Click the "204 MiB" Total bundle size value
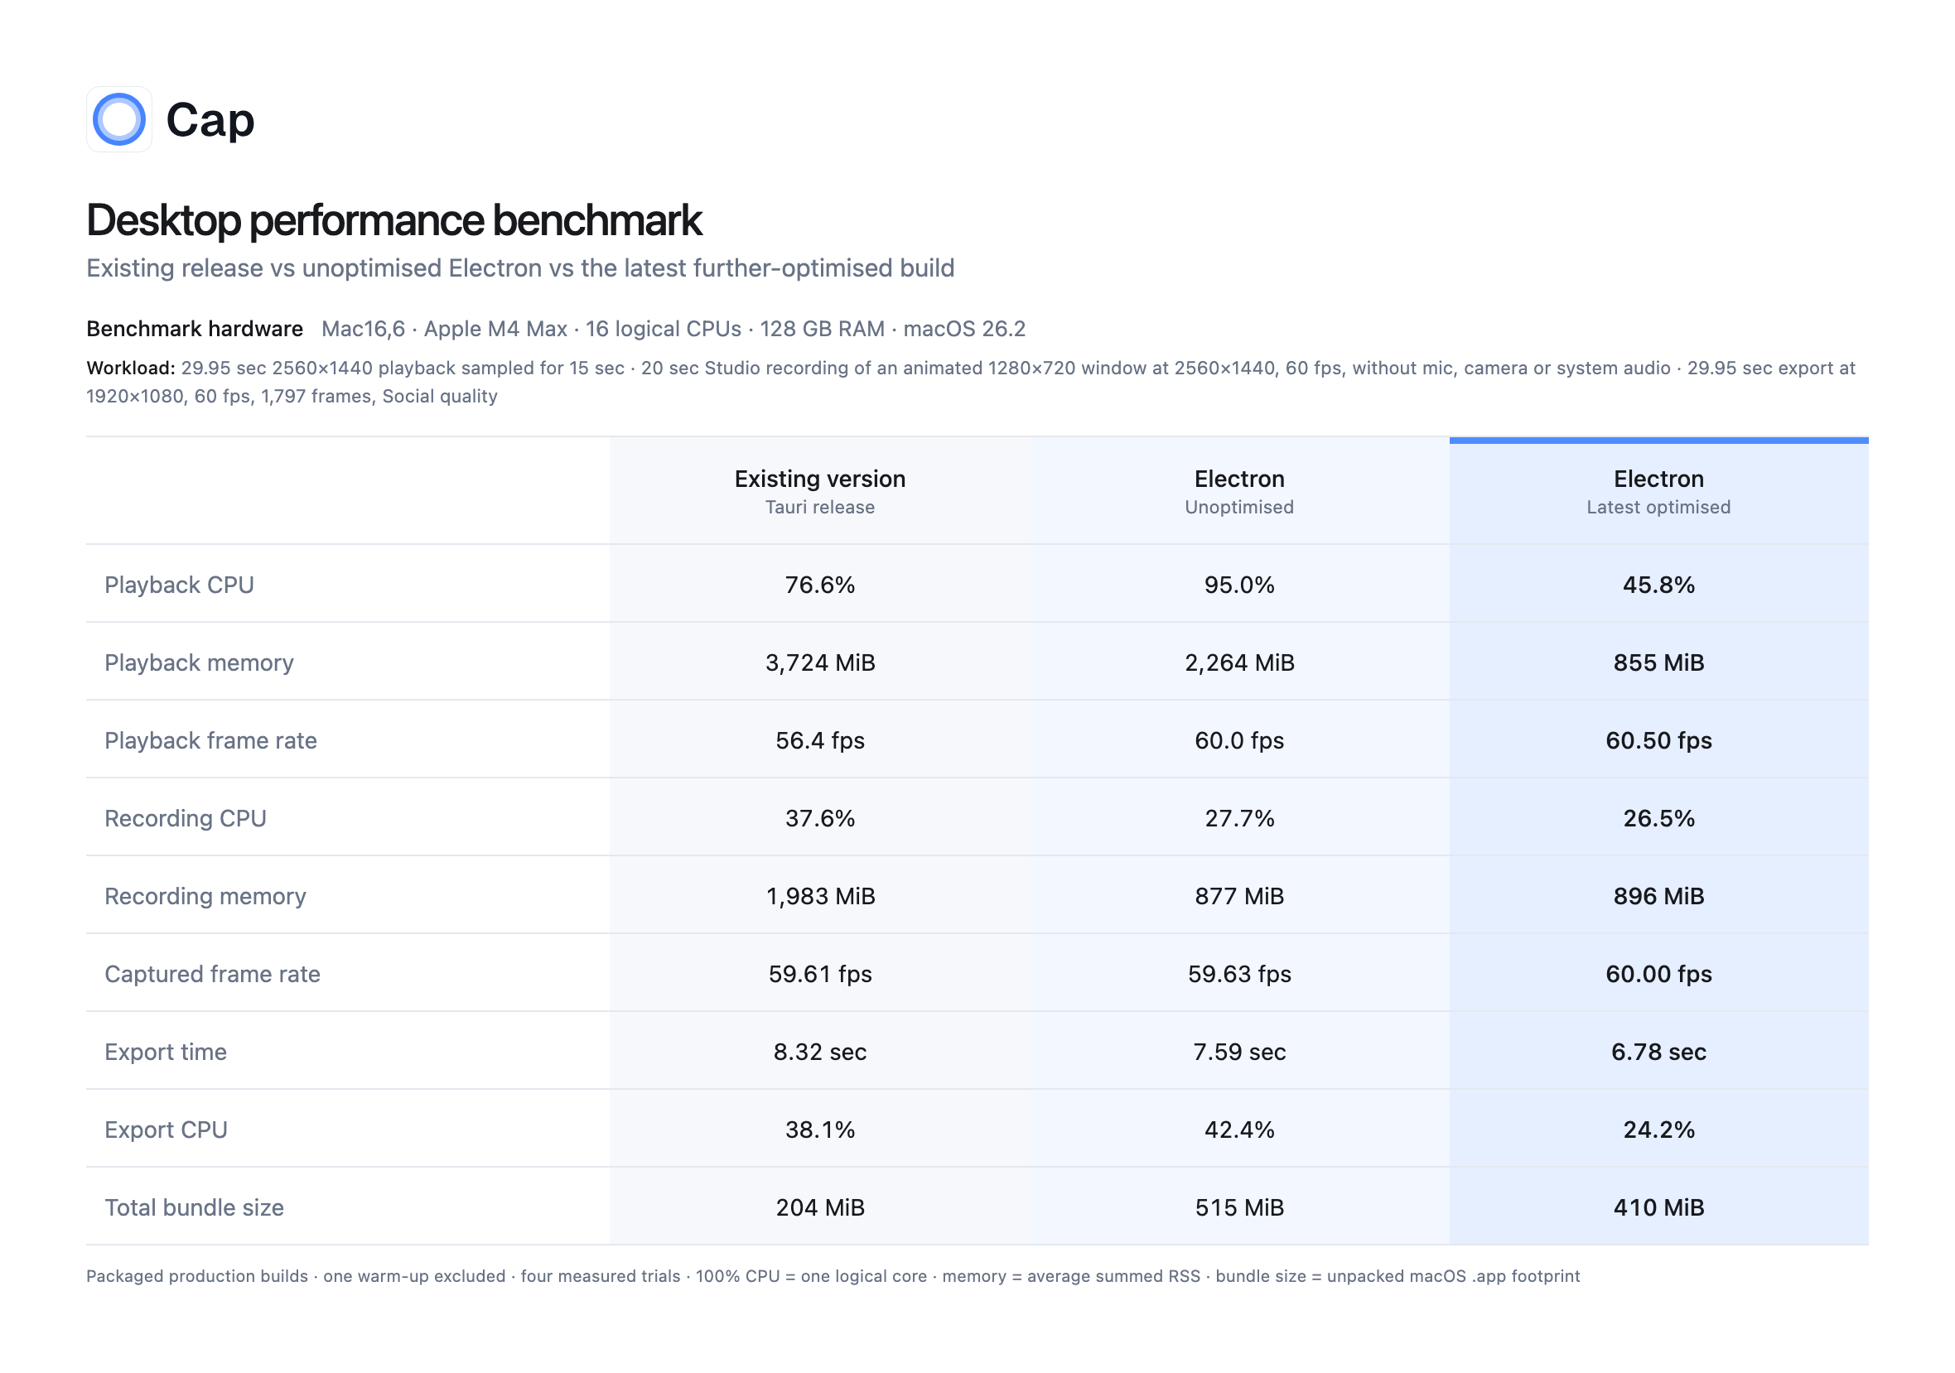 tap(820, 1208)
